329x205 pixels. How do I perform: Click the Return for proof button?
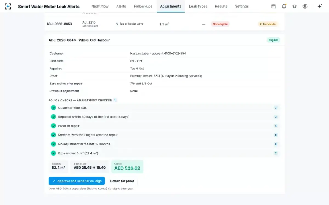coord(122,181)
